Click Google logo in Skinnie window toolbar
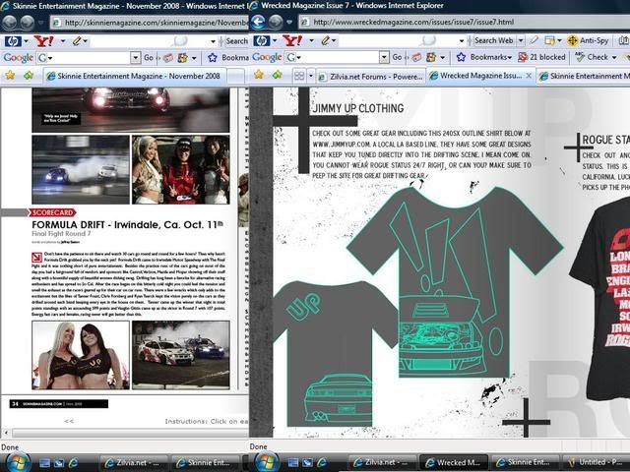630x472 pixels. [x=18, y=58]
